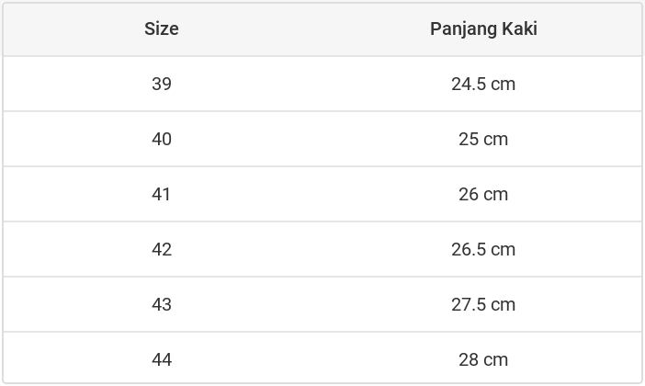The width and height of the screenshot is (645, 386).
Task: Click the Size column header
Action: pyautogui.click(x=162, y=28)
